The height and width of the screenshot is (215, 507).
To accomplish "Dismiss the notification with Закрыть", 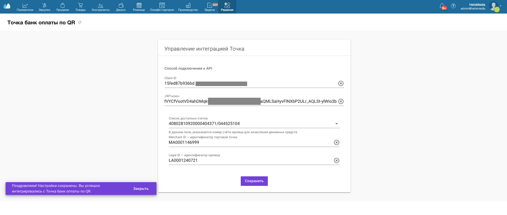I will pos(141,189).
